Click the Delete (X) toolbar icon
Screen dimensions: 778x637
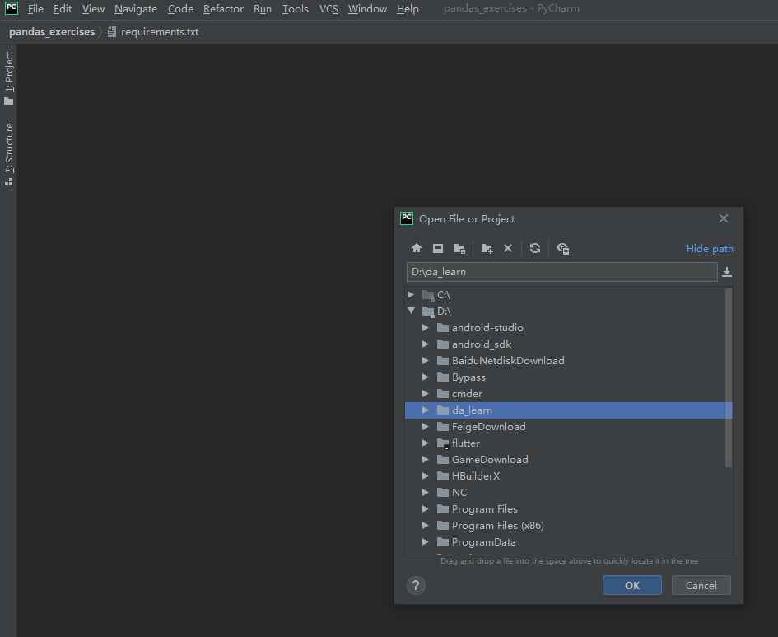tap(508, 248)
